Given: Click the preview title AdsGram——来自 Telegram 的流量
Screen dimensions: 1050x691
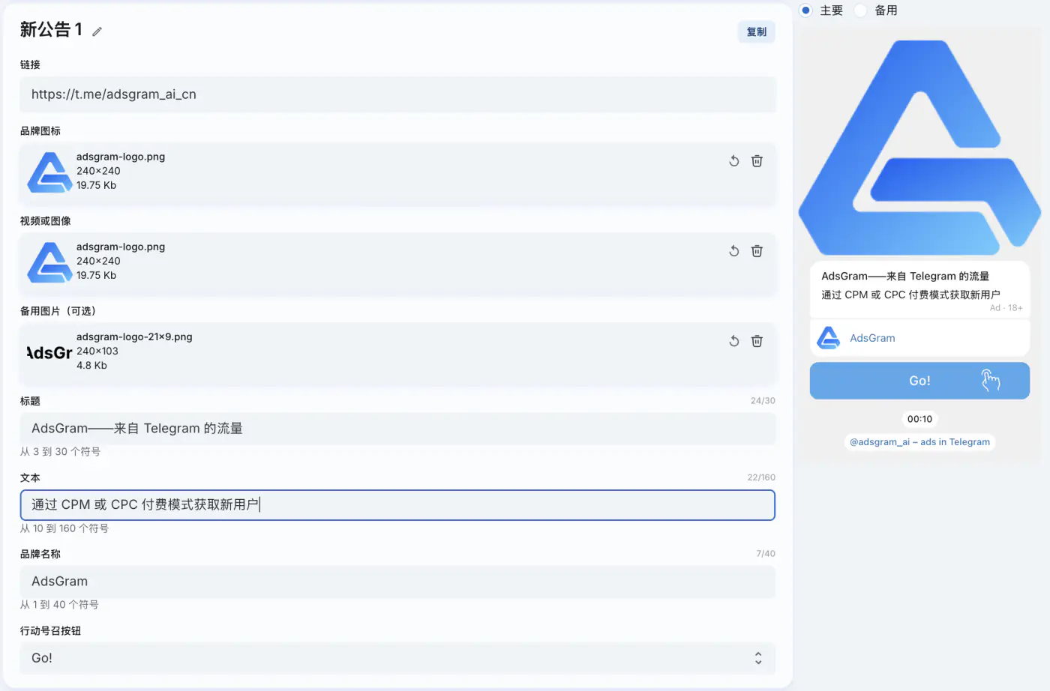Looking at the screenshot, I should pyautogui.click(x=905, y=277).
